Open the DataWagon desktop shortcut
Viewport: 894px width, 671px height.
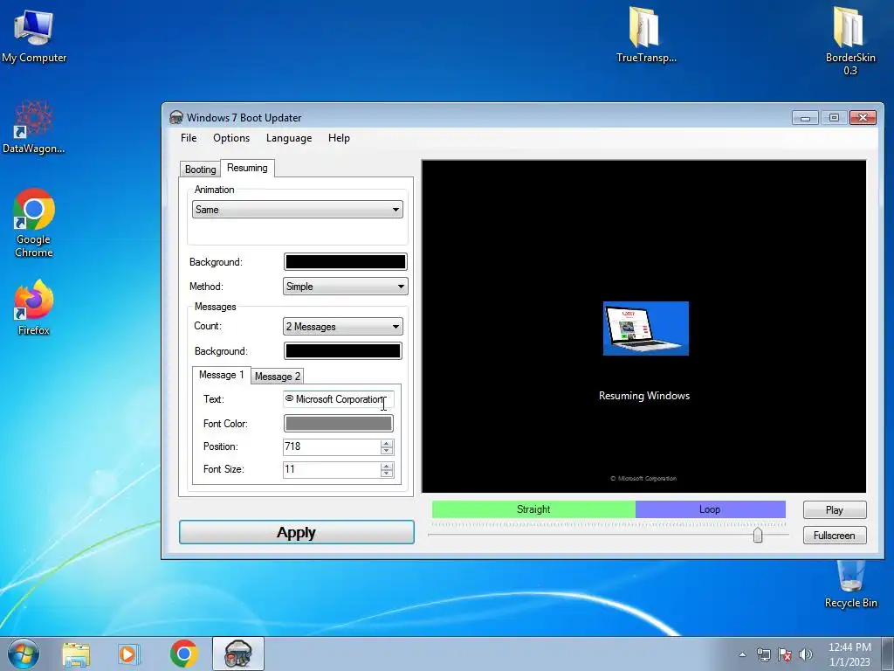(34, 127)
